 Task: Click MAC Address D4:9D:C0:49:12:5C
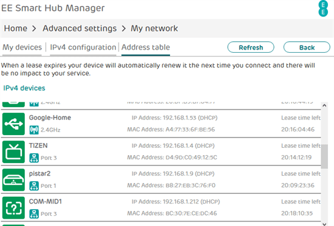click(172, 158)
